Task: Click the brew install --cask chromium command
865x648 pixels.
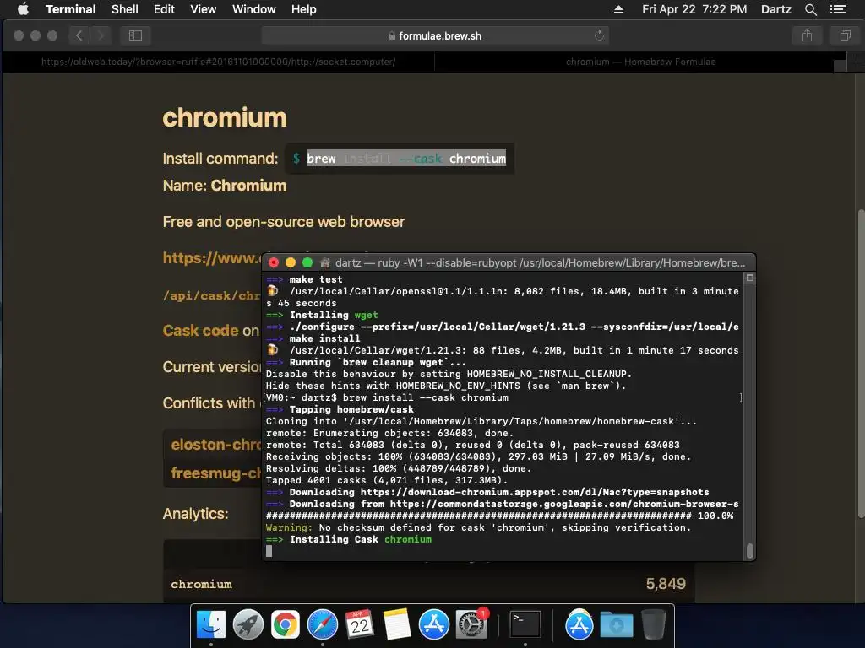Action: click(406, 159)
